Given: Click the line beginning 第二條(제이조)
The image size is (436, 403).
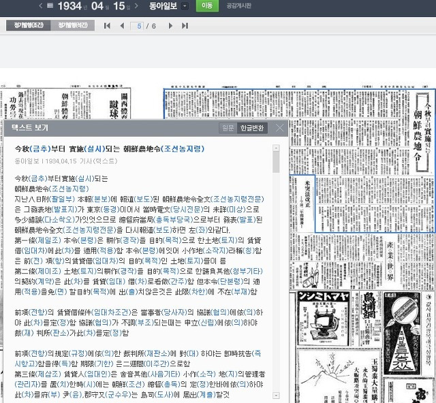Looking at the screenshot, I should tap(138, 271).
